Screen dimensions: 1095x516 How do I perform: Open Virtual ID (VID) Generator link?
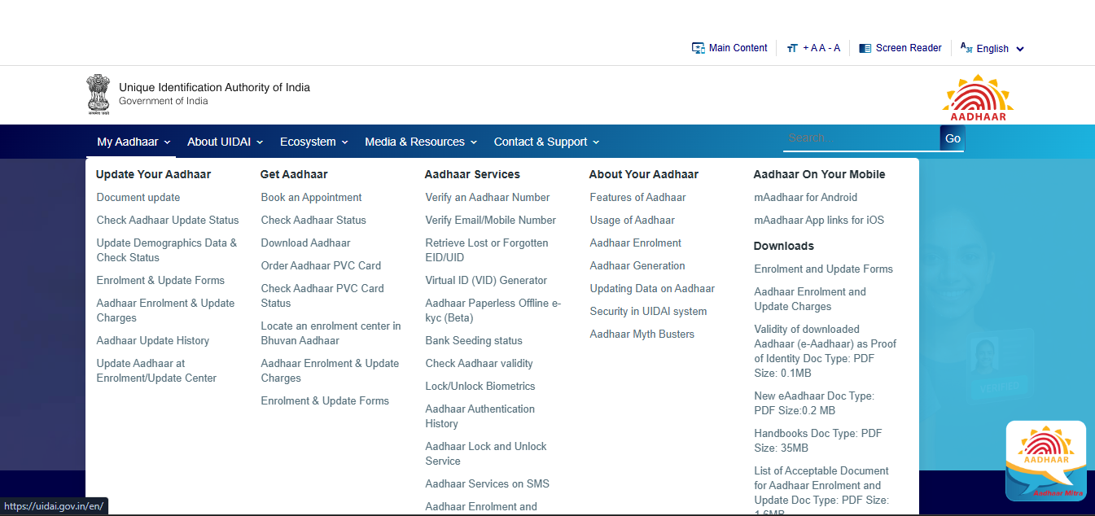[x=485, y=280]
